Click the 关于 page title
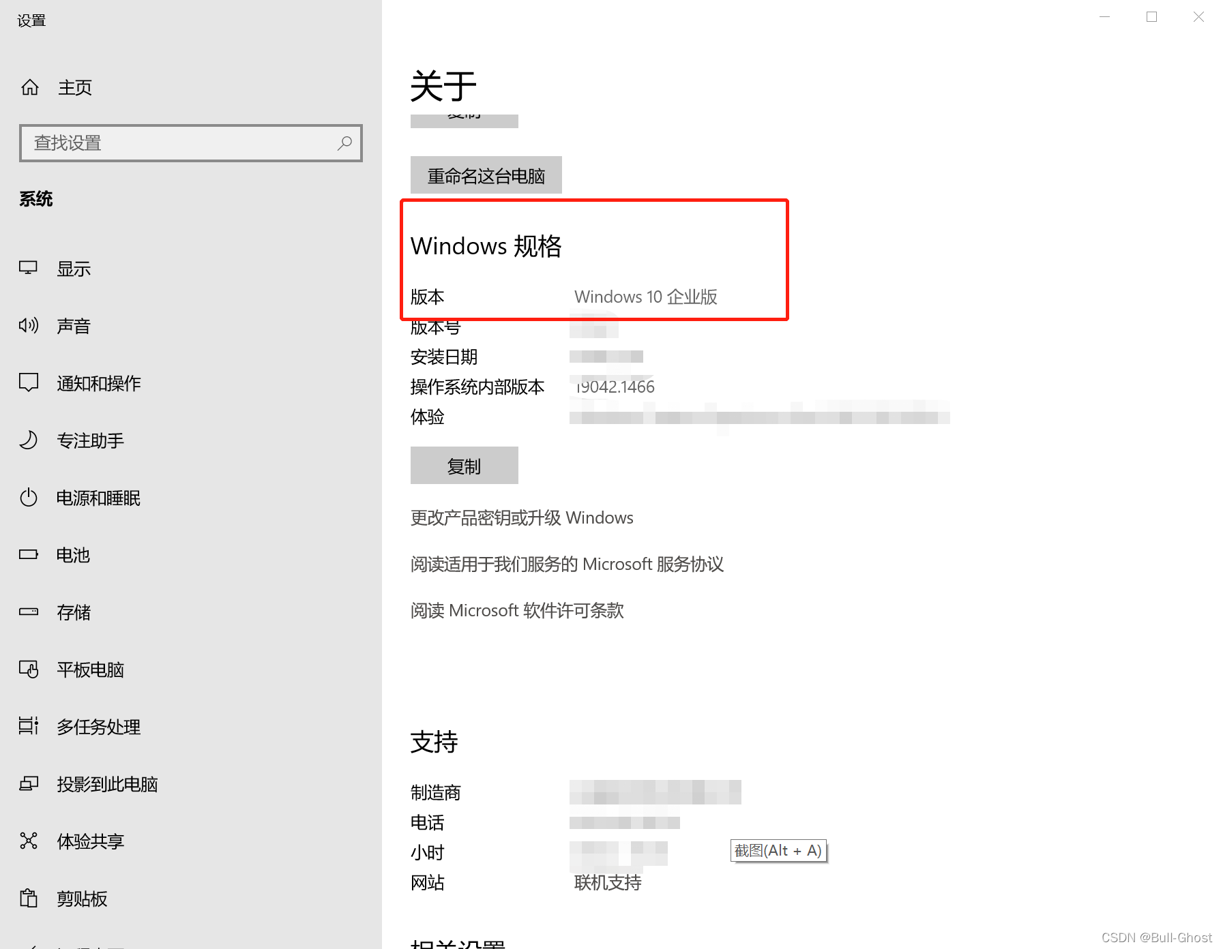The height and width of the screenshot is (949, 1223). [x=443, y=87]
